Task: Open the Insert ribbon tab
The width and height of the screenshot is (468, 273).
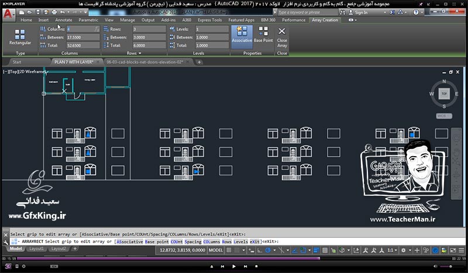Action: 43,20
